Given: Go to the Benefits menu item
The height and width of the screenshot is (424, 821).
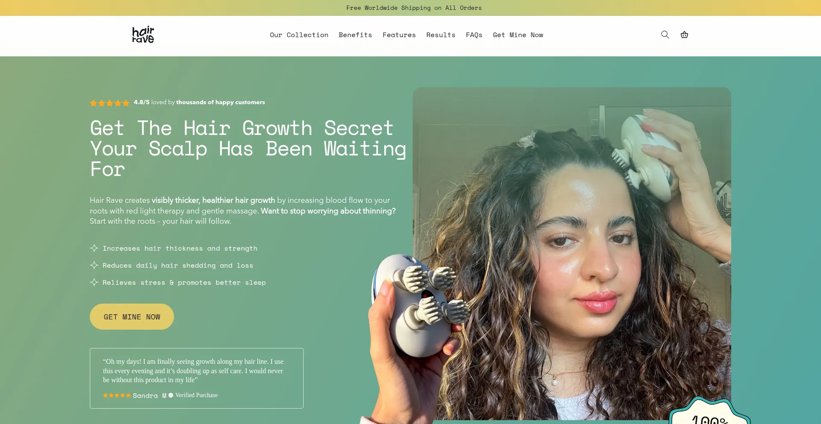Looking at the screenshot, I should [355, 35].
